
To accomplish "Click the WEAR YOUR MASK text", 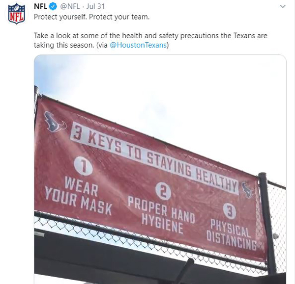I will (79, 196).
